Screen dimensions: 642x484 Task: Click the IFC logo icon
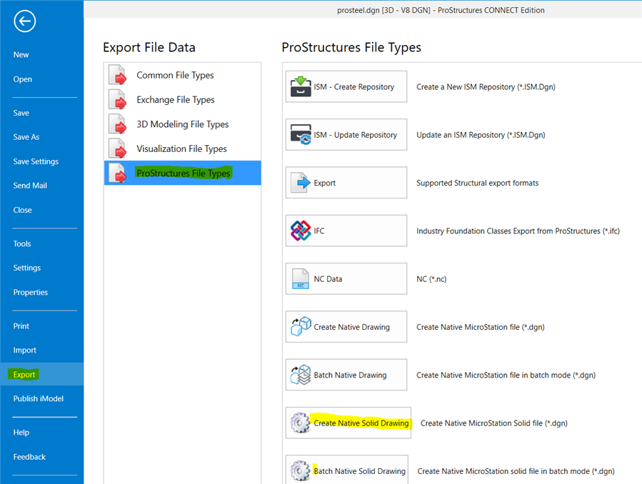[301, 231]
